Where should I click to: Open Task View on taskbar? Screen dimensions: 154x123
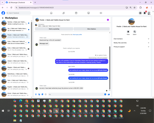(x=9, y=111)
